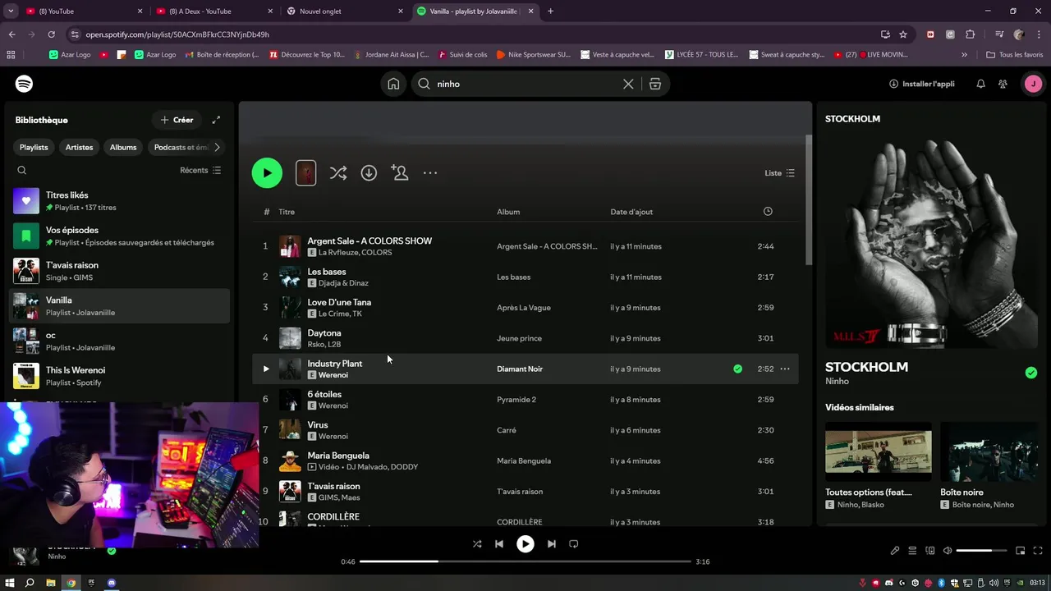Screen dimensions: 1051x591
Task: Invite collaborators to playlist icon
Action: click(400, 173)
